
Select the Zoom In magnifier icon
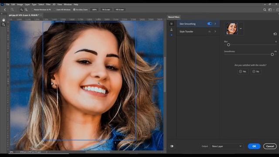click(x=21, y=10)
